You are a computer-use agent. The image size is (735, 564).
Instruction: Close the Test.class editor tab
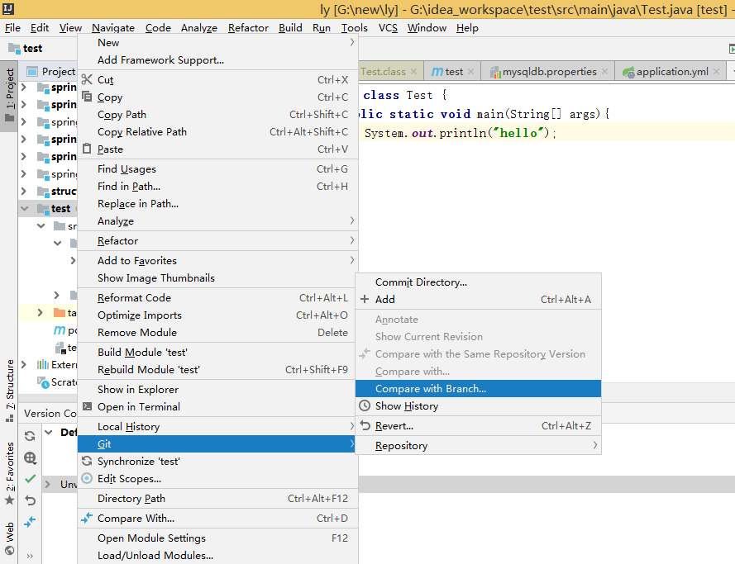coord(413,72)
